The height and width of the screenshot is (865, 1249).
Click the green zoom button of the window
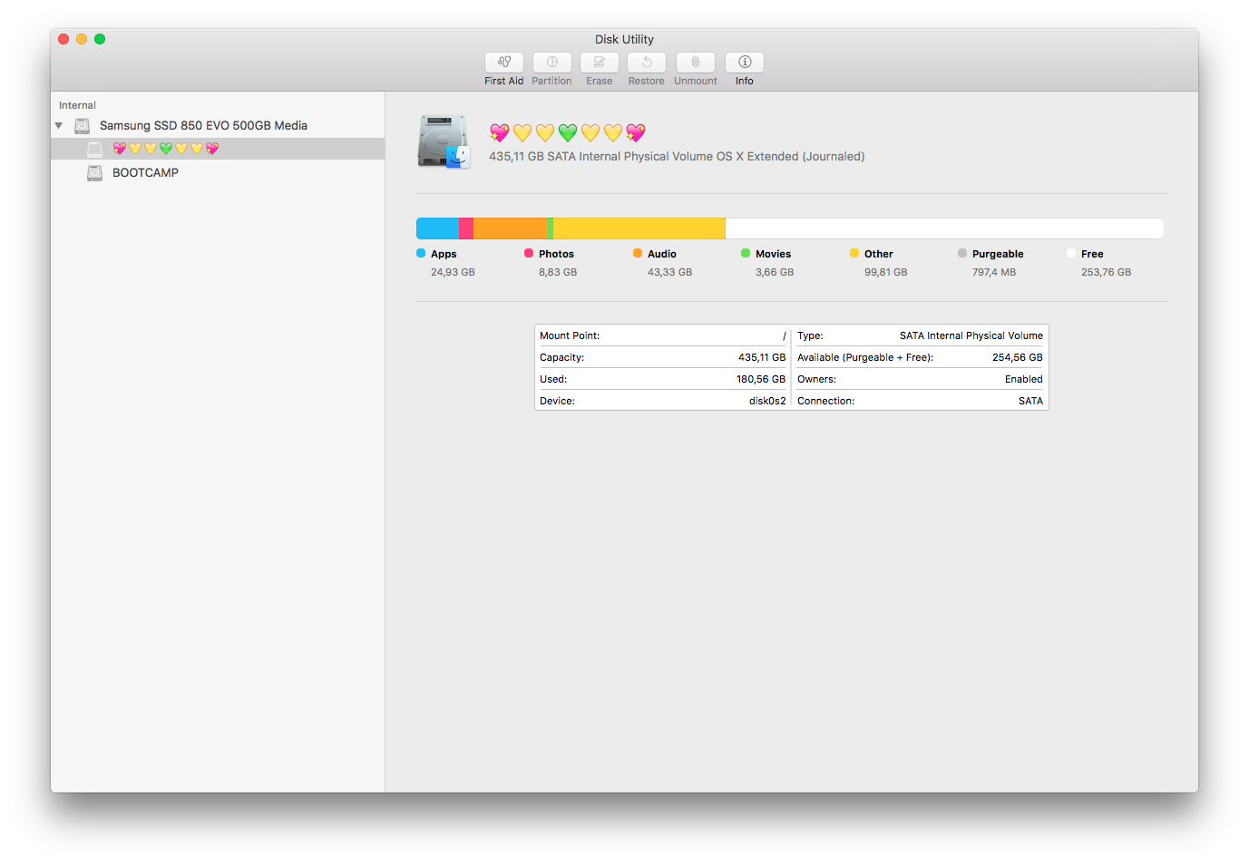pos(100,39)
